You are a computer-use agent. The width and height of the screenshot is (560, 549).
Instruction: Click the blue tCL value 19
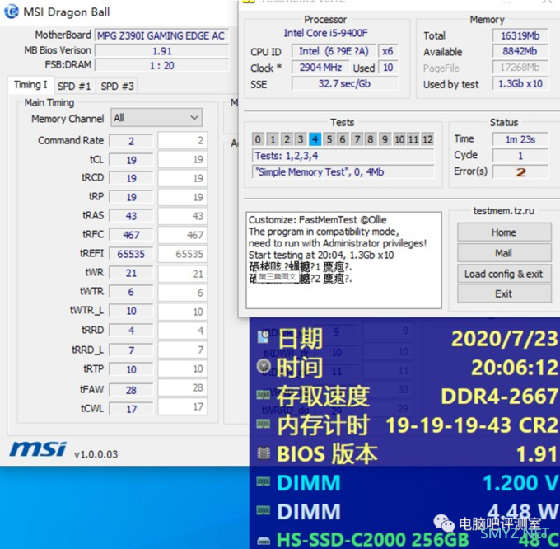131,160
